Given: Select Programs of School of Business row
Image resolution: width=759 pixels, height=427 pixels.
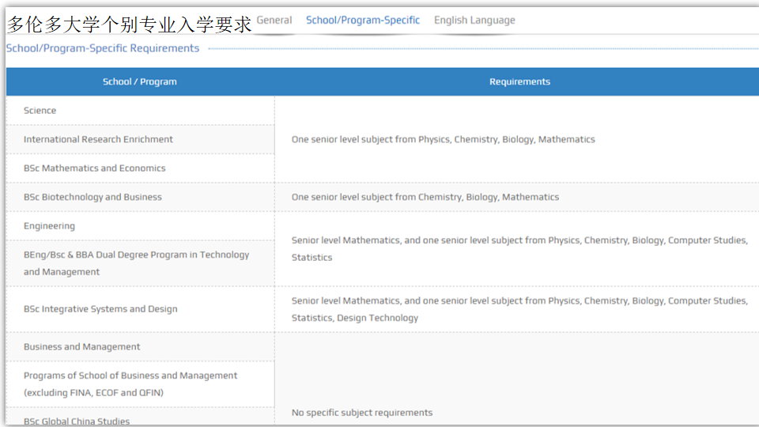Looking at the screenshot, I should (x=141, y=384).
